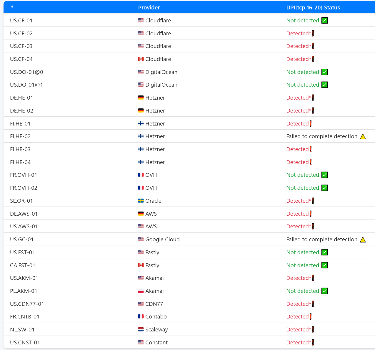Click the French flag in FR.OVH-01 row

[x=141, y=175]
